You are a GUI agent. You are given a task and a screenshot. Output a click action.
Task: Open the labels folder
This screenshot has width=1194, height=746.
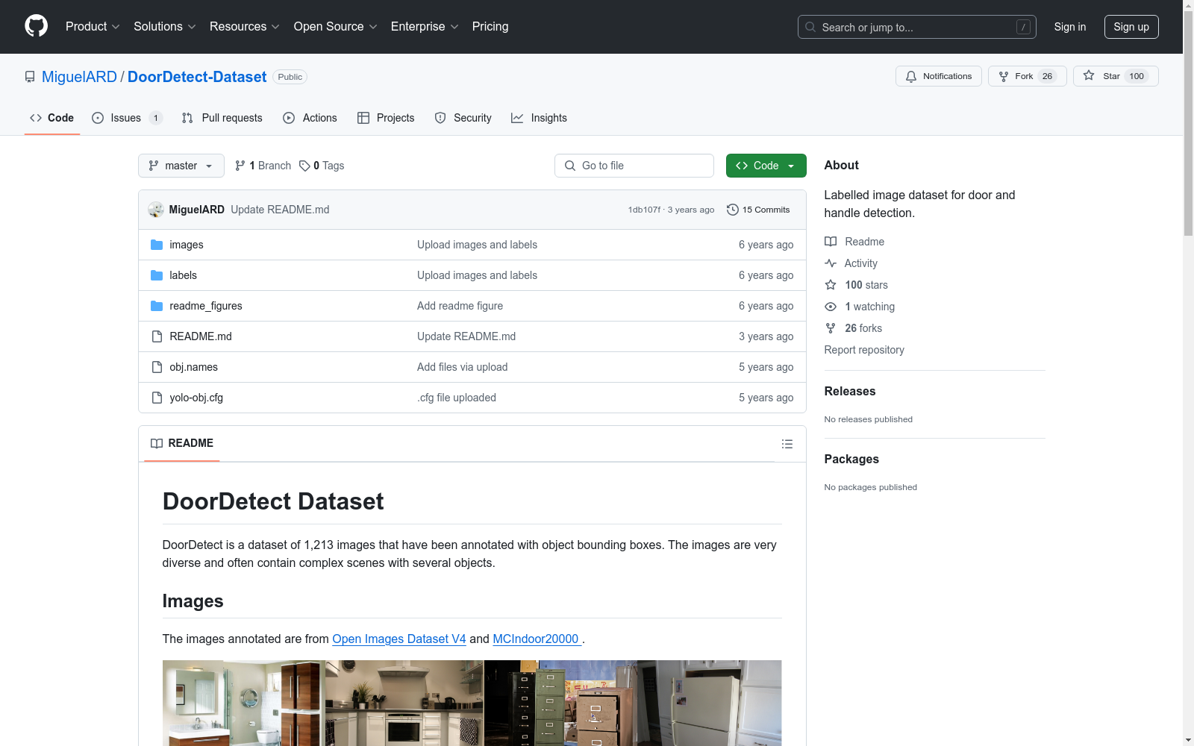(x=183, y=275)
